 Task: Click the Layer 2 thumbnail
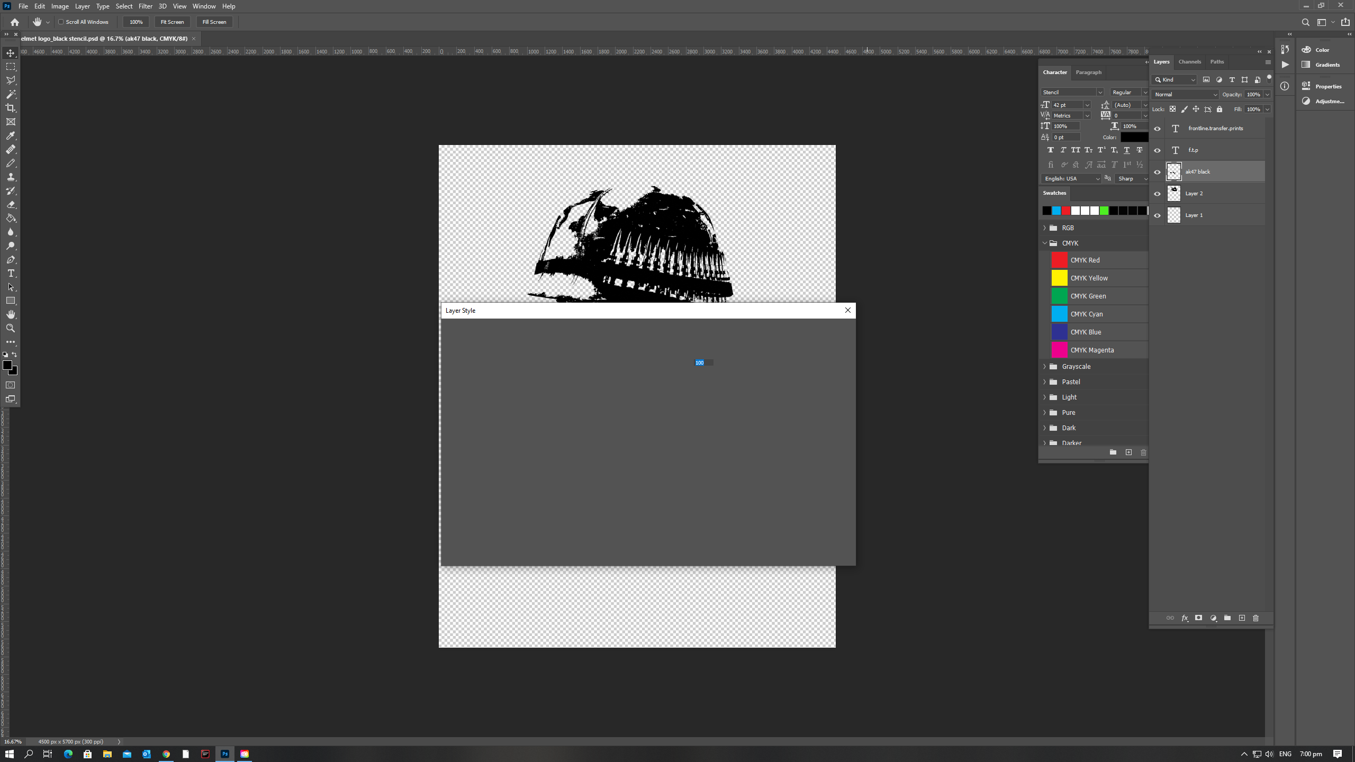(x=1173, y=193)
